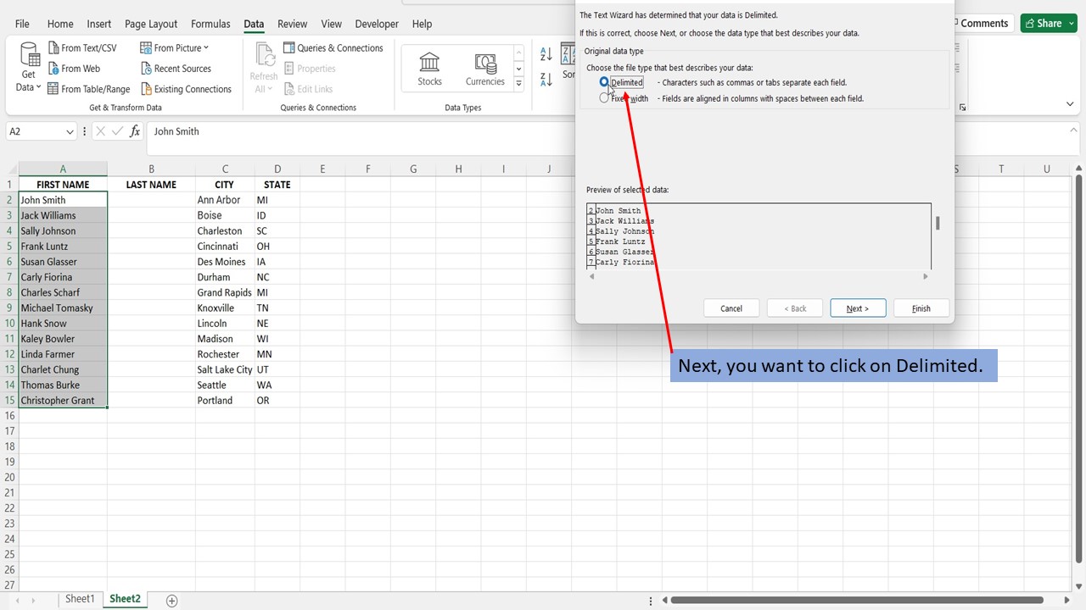
Task: Collapse the ribbon with chevron
Action: 1070,104
